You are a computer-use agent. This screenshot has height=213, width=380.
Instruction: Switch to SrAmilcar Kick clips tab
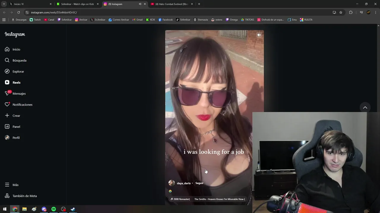pyautogui.click(x=78, y=4)
